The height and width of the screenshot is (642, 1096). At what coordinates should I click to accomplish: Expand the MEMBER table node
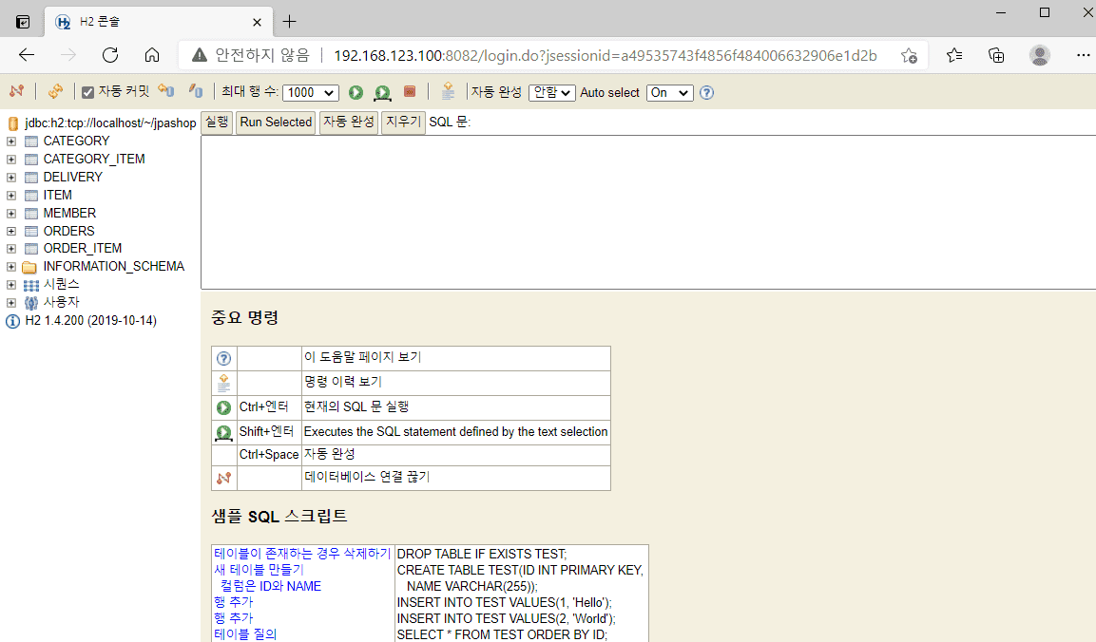coord(11,214)
